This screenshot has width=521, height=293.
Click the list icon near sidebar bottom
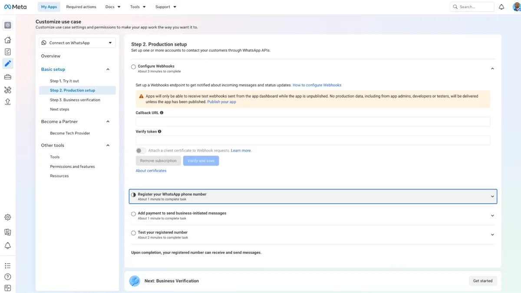coord(8,266)
